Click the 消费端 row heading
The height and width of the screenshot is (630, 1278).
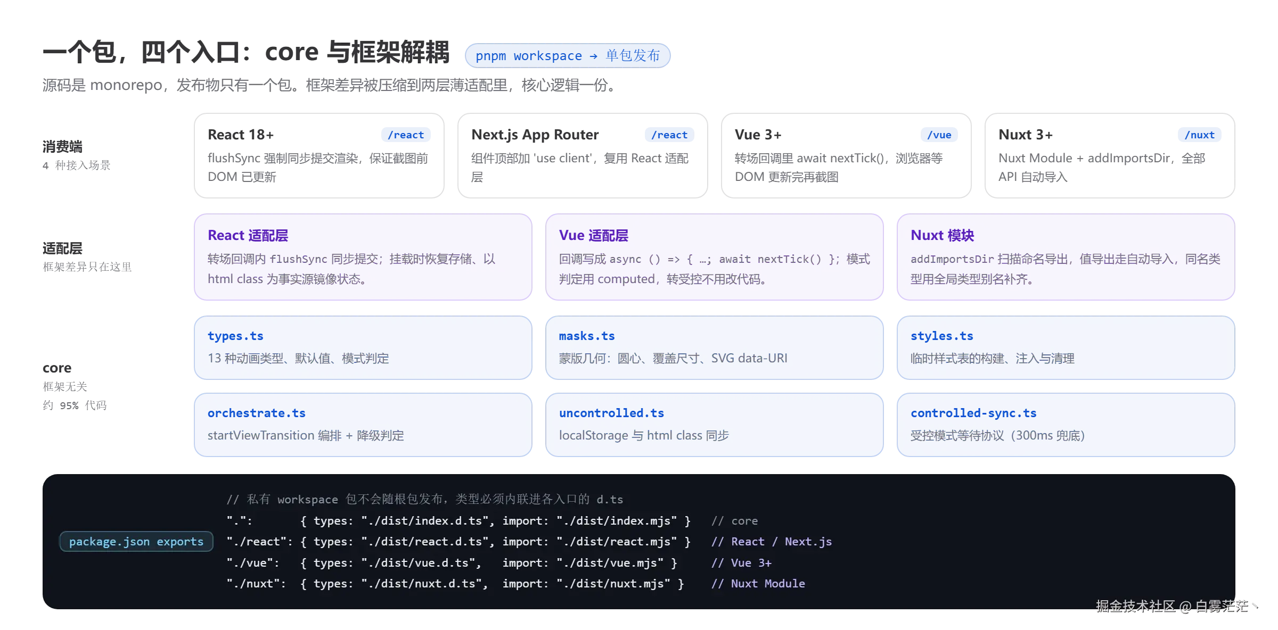pyautogui.click(x=63, y=147)
